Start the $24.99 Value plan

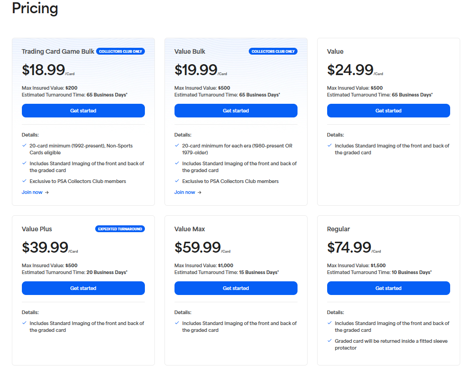coord(388,111)
